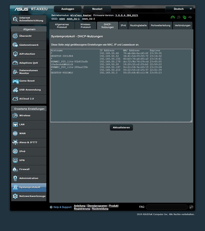This screenshot has width=205, height=231.
Task: Click hostname DESKTOP-30CL9R4 in lease list
Action: point(62,56)
